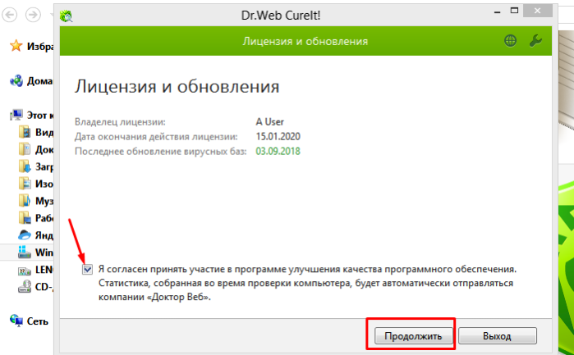
Task: Click the Dr.Web CureIt! title bar logo icon
Action: point(67,16)
